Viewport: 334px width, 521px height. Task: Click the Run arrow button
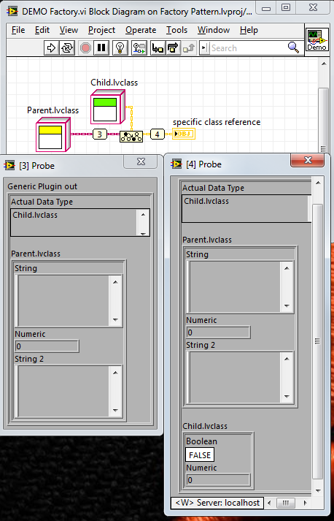pos(51,47)
